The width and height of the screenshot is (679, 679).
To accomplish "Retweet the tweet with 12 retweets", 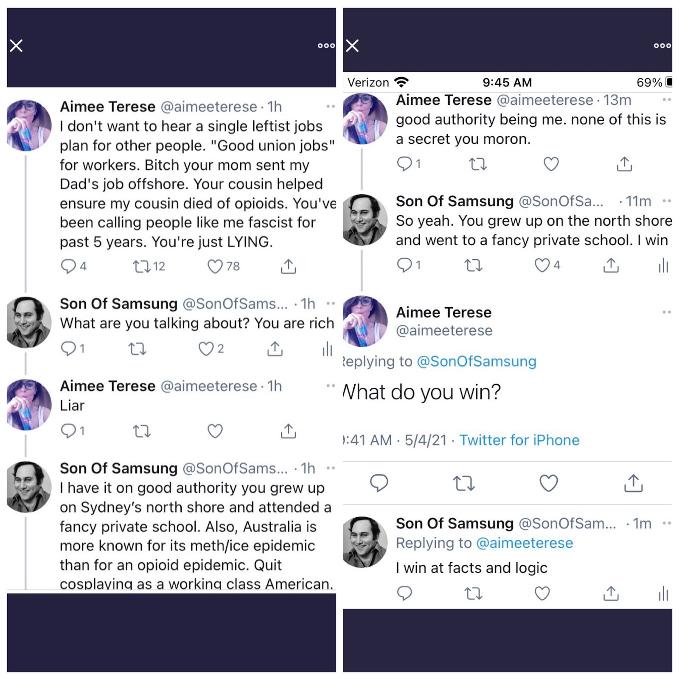I will [x=141, y=267].
